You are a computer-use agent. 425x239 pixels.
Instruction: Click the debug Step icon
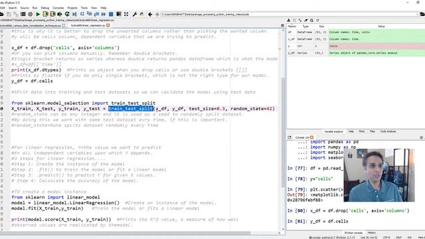click(x=82, y=14)
